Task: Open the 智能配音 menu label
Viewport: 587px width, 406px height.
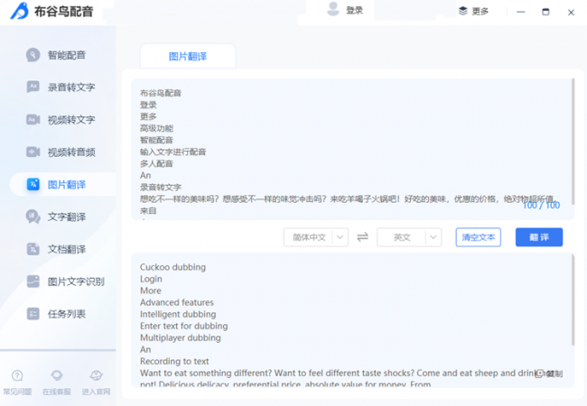Action: click(67, 55)
